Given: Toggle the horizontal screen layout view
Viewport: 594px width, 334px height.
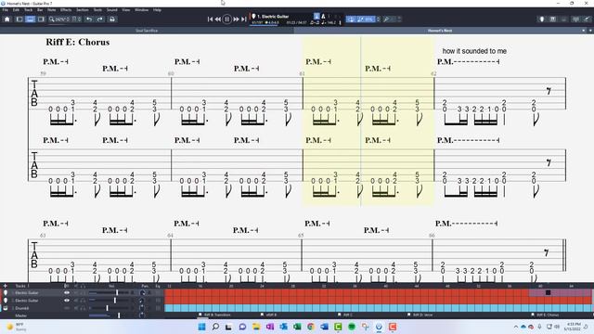Looking at the screenshot, I should point(31,19).
